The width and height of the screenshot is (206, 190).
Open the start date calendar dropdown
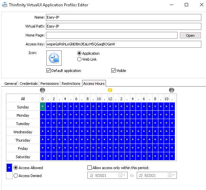(x=122, y=175)
